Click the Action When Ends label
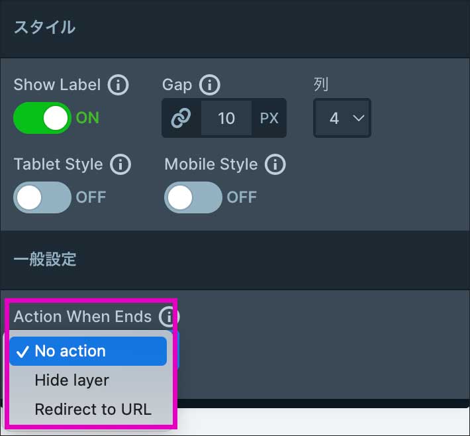Viewport: 470px width, 436px height. click(x=83, y=317)
